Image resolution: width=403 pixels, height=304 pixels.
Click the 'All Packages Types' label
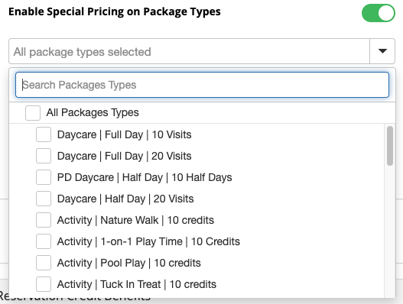tap(93, 112)
